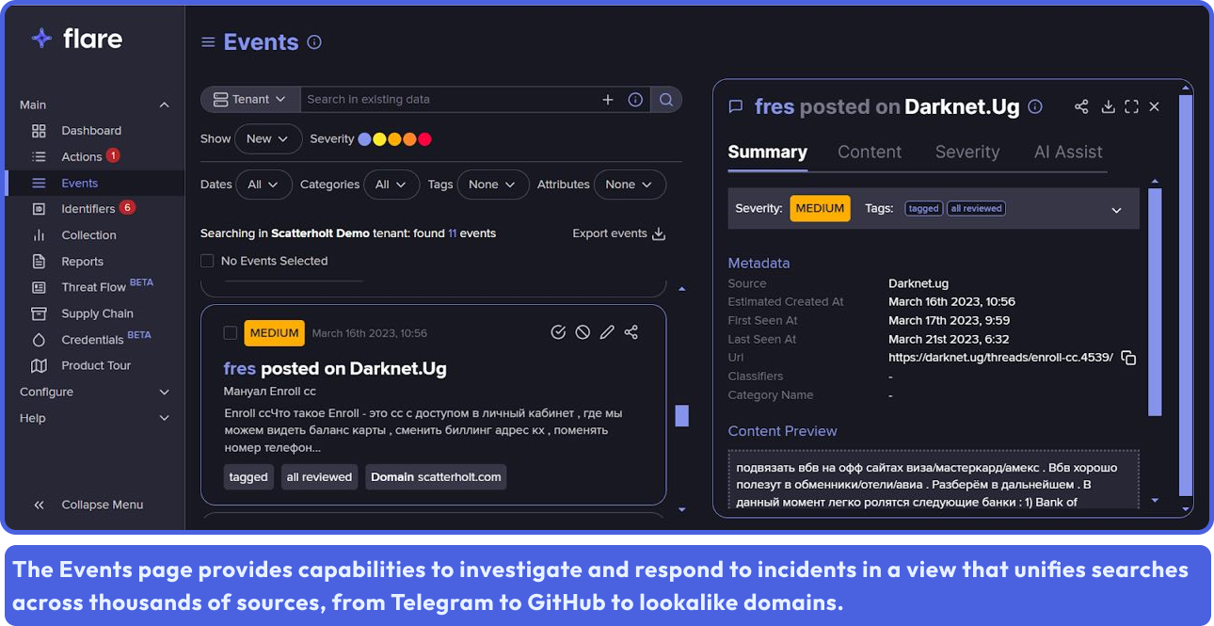The image size is (1214, 626).
Task: Click the chat bubble icon beside fres title
Action: point(736,107)
